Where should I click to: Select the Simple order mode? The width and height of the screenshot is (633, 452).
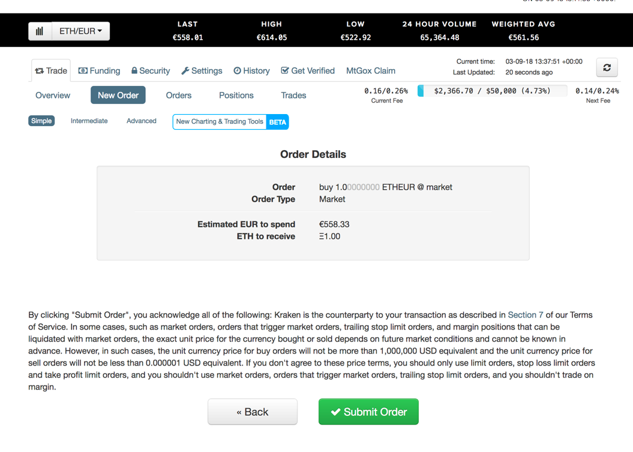click(x=41, y=121)
